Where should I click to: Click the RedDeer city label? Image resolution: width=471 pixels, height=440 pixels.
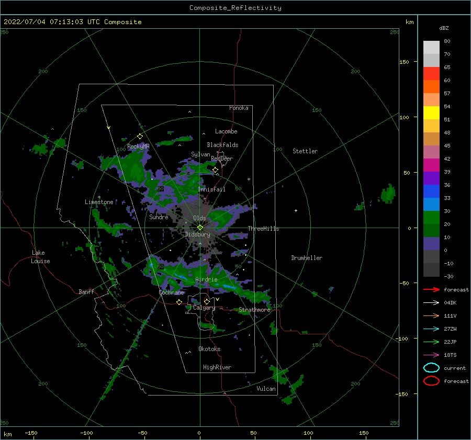pyautogui.click(x=222, y=159)
